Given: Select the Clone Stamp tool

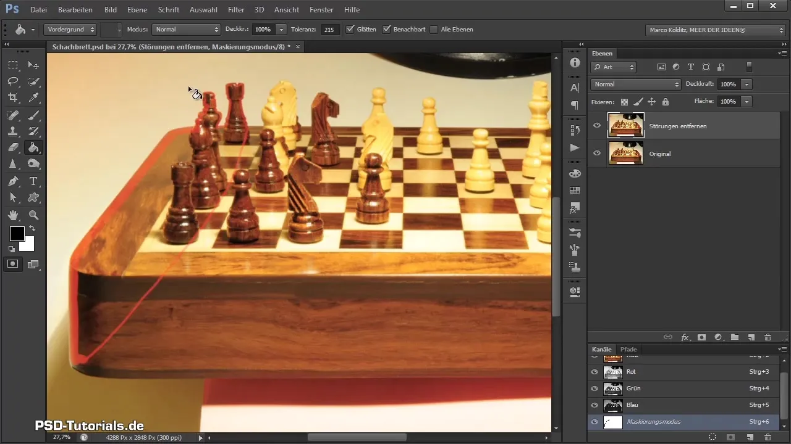Looking at the screenshot, I should point(13,131).
